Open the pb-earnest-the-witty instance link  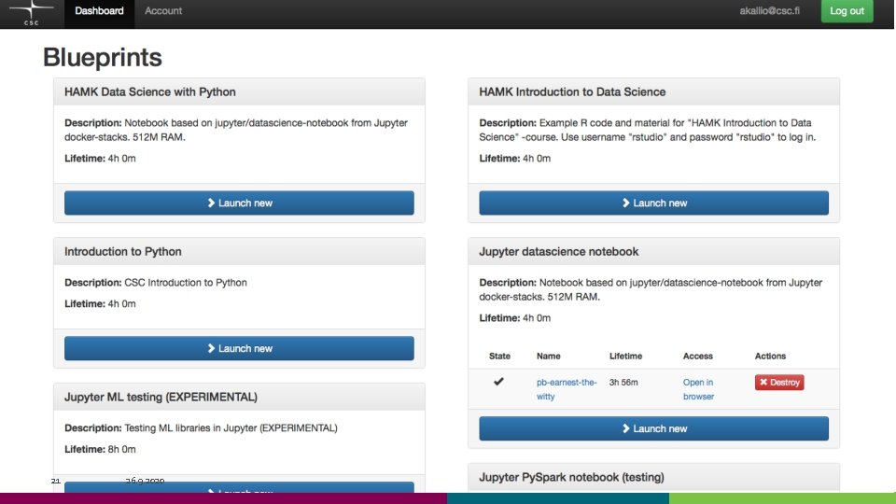click(x=567, y=389)
